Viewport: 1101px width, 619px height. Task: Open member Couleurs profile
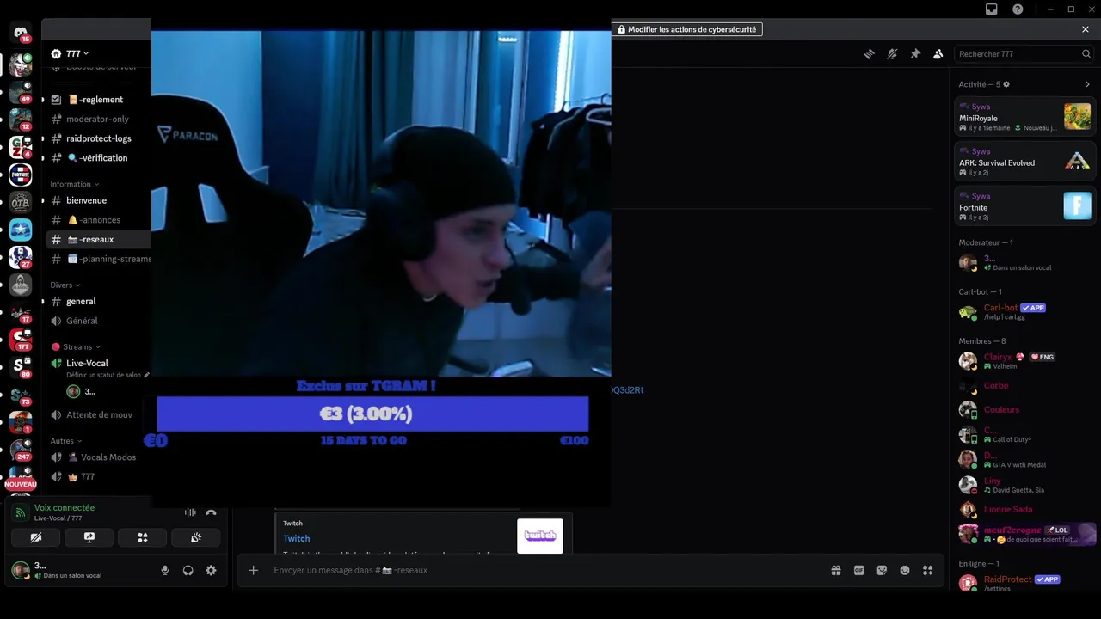(1025, 409)
